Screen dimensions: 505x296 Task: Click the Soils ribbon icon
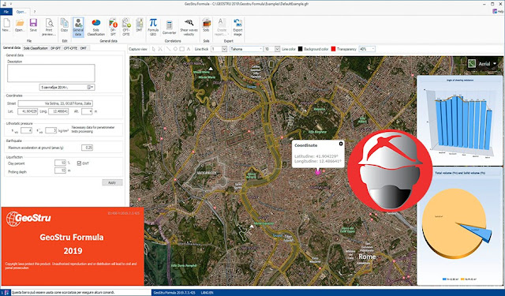point(206,25)
